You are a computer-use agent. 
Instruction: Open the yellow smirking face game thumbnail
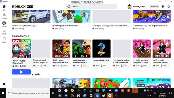[72, 83]
